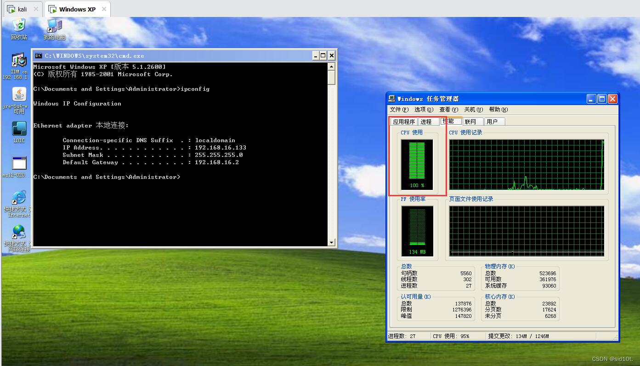Switch to the kali VM tab

22,9
